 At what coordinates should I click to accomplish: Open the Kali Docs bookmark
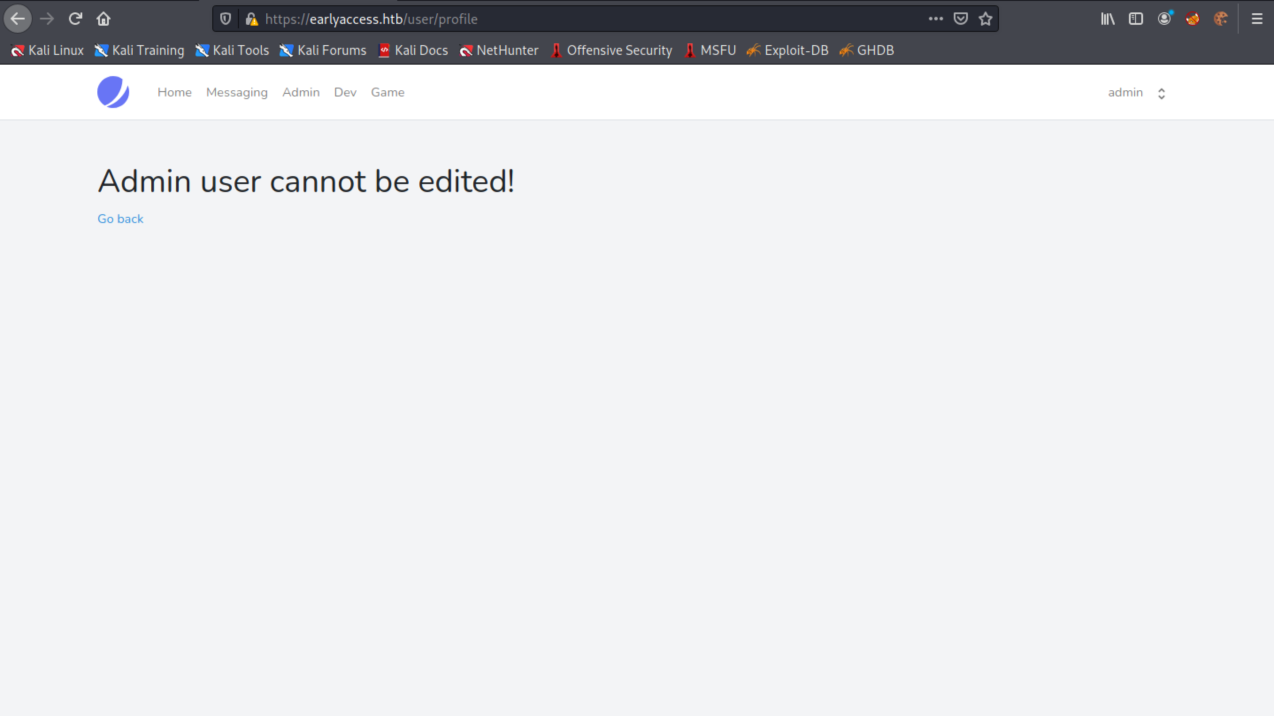[x=413, y=50]
